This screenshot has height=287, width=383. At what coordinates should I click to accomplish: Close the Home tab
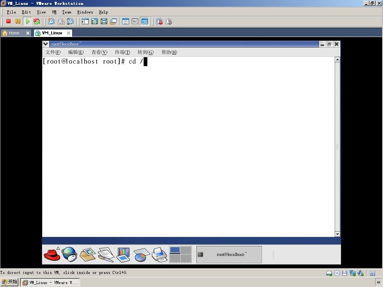tap(28, 33)
